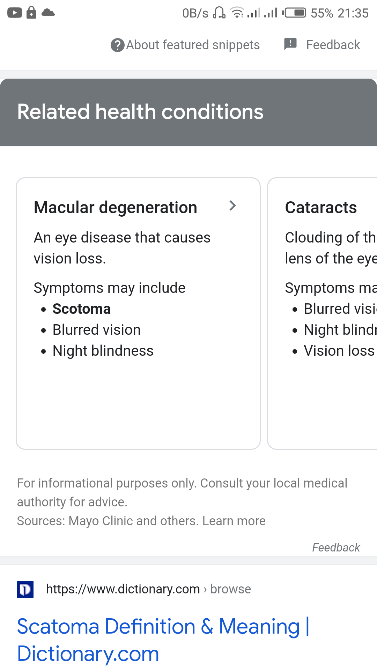Tap Learn more under sources
This screenshot has height=671, width=377.
click(x=234, y=521)
